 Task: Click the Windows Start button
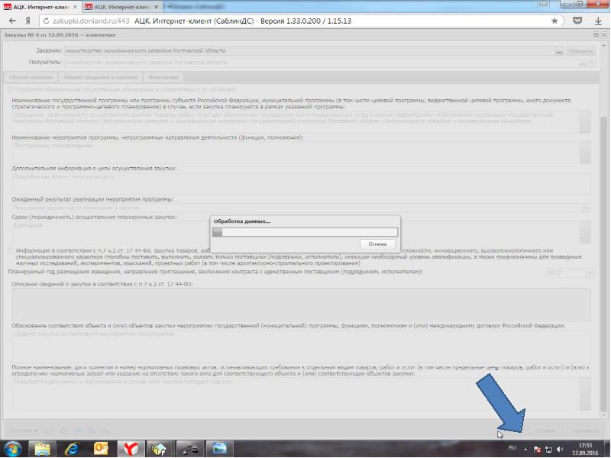(x=14, y=447)
